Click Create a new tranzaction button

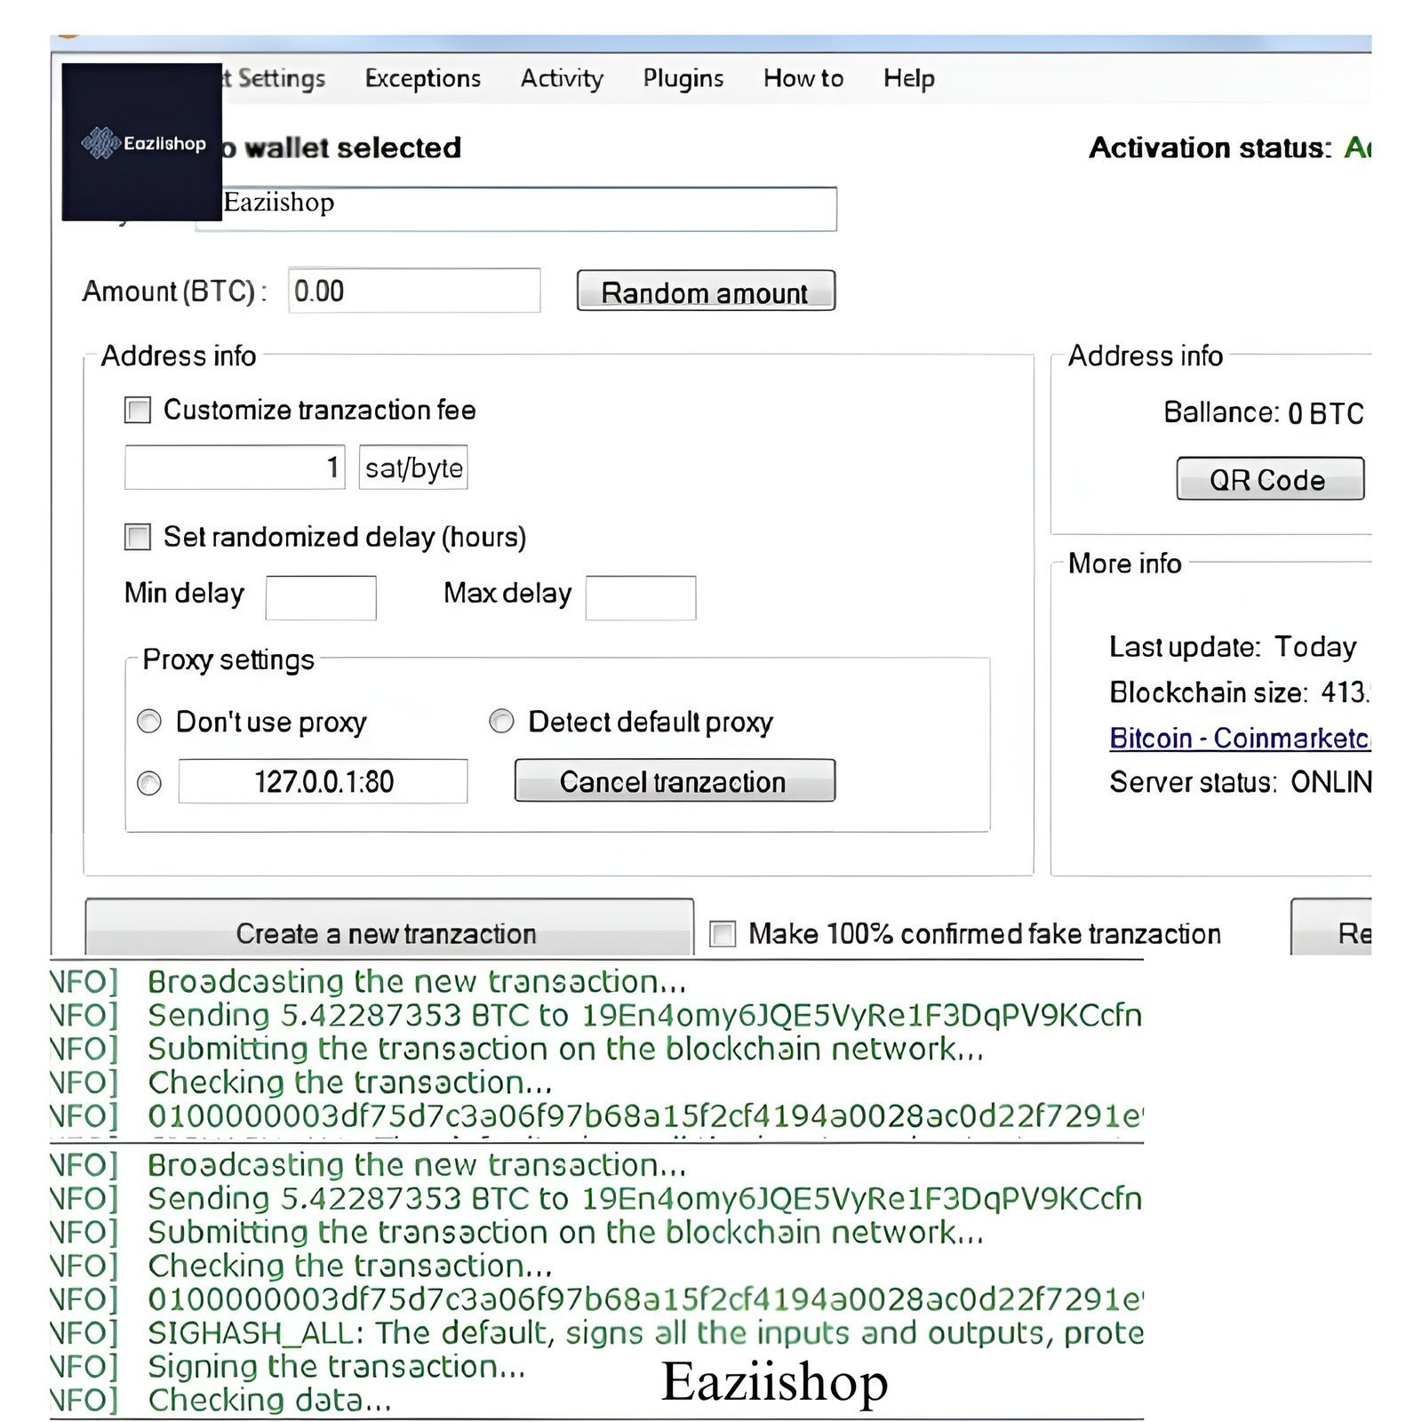[389, 928]
